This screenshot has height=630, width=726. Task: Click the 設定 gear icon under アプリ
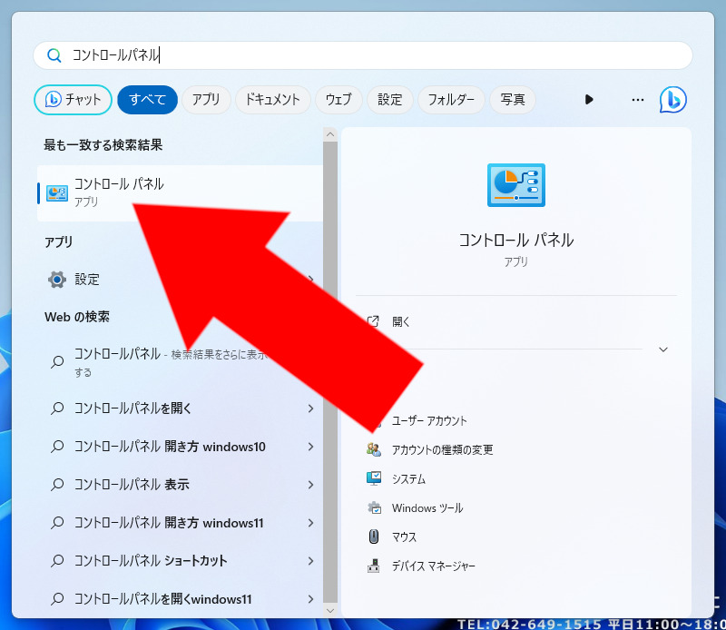(57, 280)
